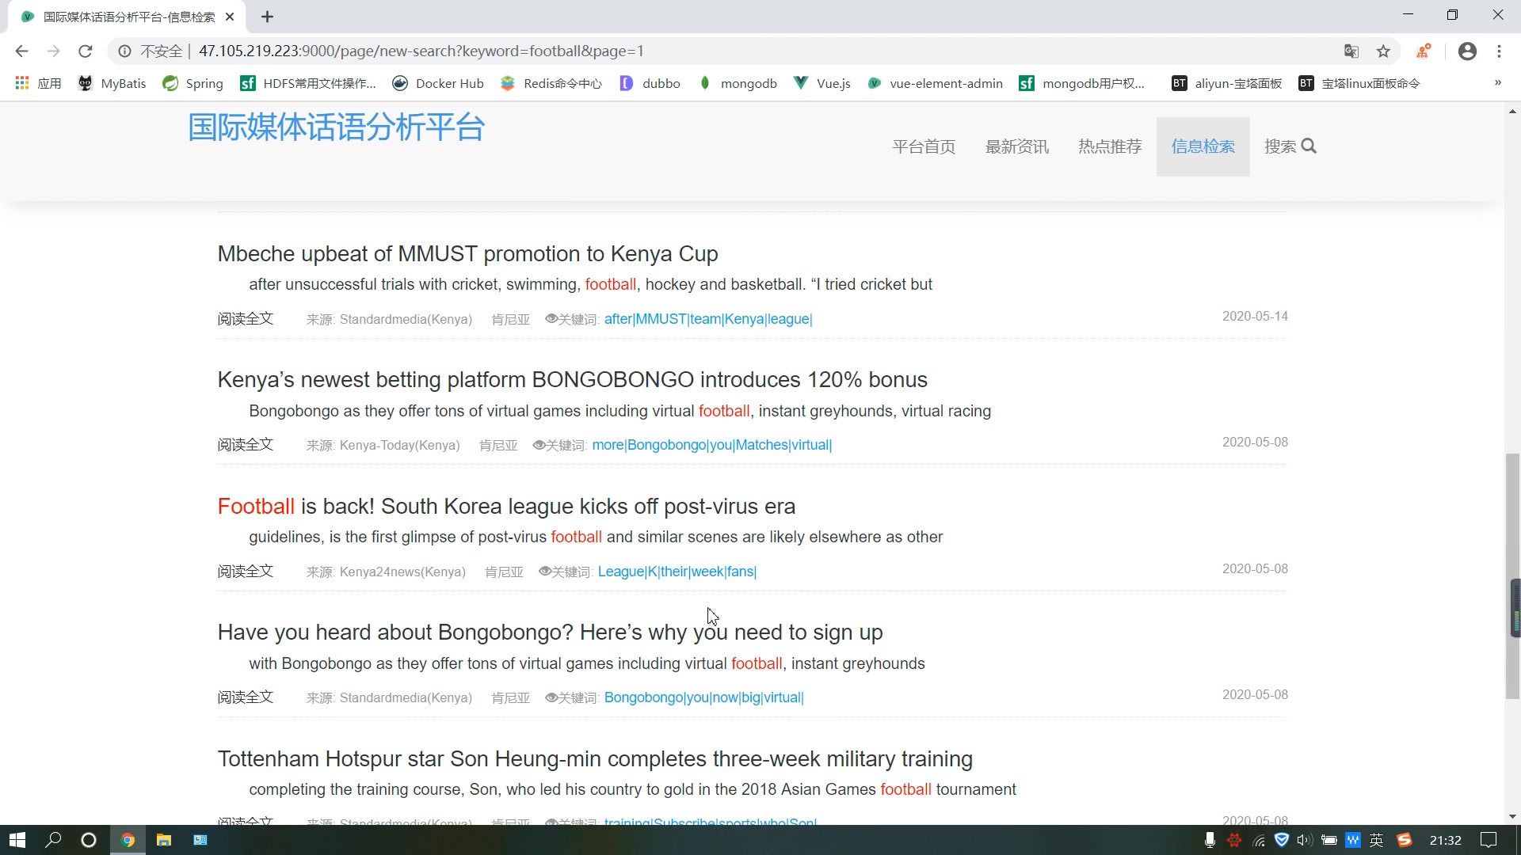Open the 最新资讯 navigation item
The image size is (1521, 855).
1016,146
